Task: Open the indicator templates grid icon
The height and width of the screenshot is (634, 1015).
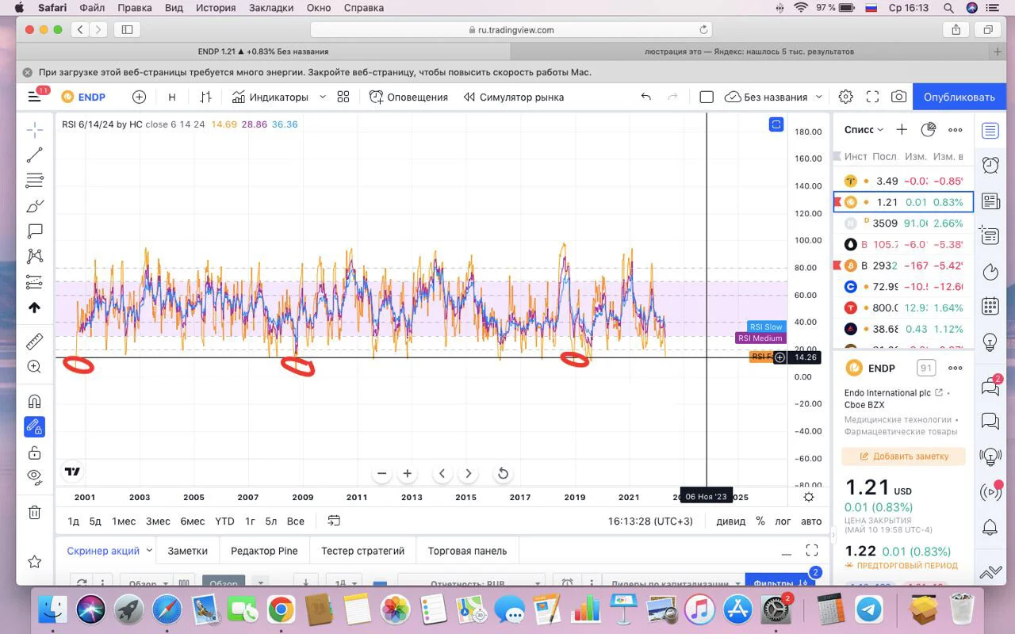Action: (343, 97)
